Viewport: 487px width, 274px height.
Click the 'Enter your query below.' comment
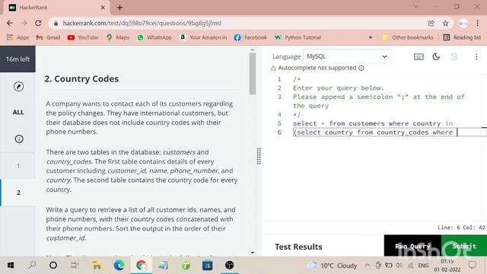339,88
